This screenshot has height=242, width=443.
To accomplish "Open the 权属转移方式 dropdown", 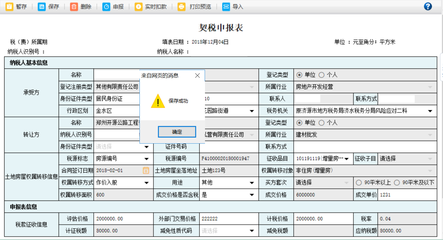I will (146, 183).
